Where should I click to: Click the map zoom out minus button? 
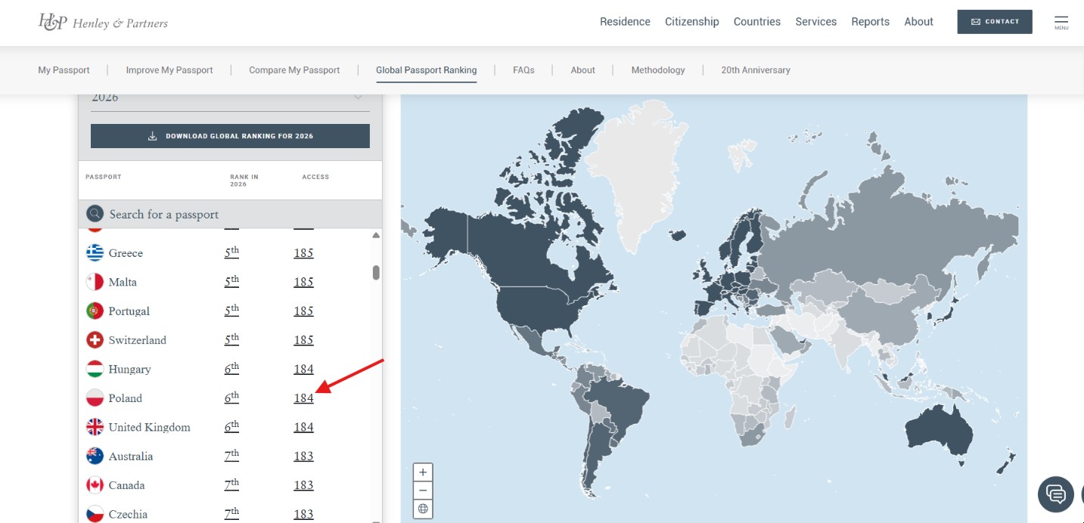coord(423,491)
